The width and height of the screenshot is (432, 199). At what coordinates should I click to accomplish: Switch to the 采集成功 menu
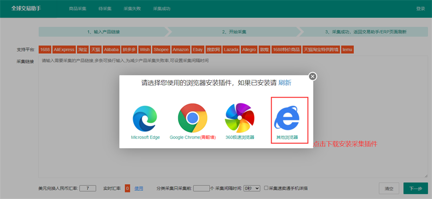click(x=162, y=9)
